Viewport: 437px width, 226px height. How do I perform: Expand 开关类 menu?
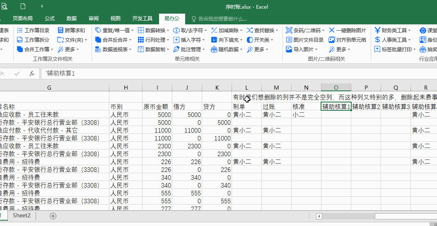tap(260, 40)
